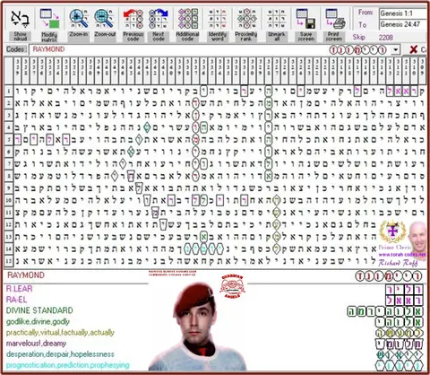Open the Additional code tool
Image resolution: width=430 pixels, height=375 pixels.
[187, 25]
